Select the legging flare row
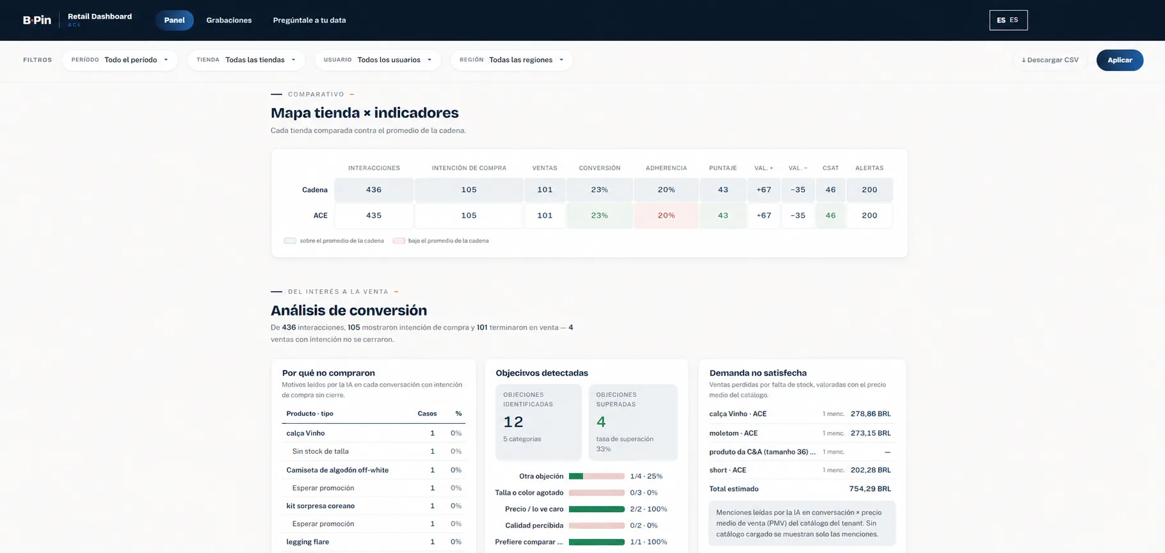The image size is (1165, 553). [x=374, y=541]
